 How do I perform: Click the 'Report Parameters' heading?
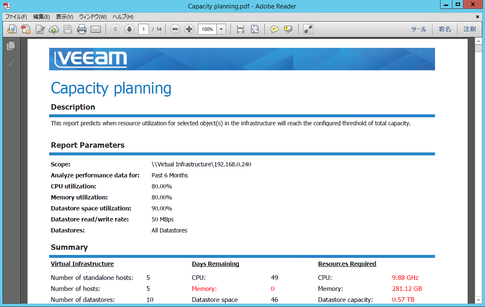pos(88,145)
